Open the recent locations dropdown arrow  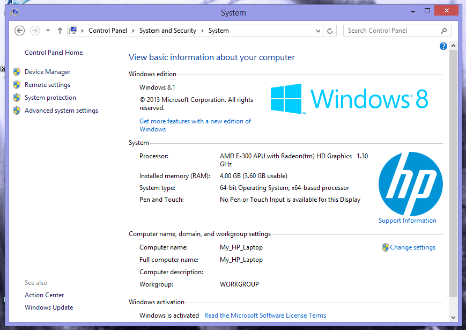[x=48, y=31]
